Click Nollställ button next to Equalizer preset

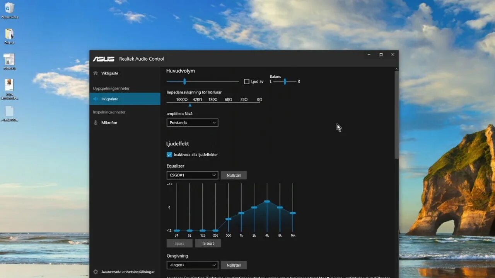234,175
